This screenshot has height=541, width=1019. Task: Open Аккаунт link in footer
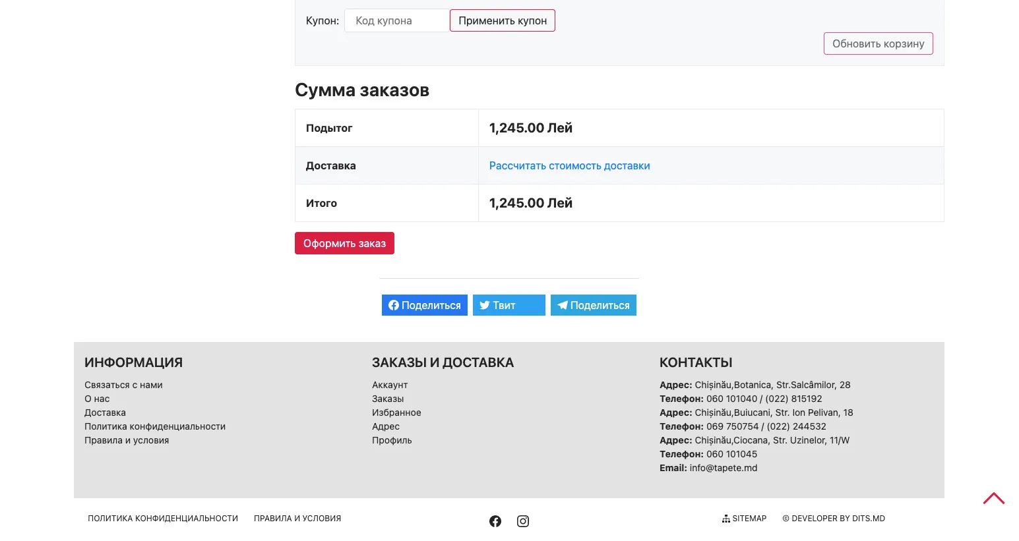point(390,385)
